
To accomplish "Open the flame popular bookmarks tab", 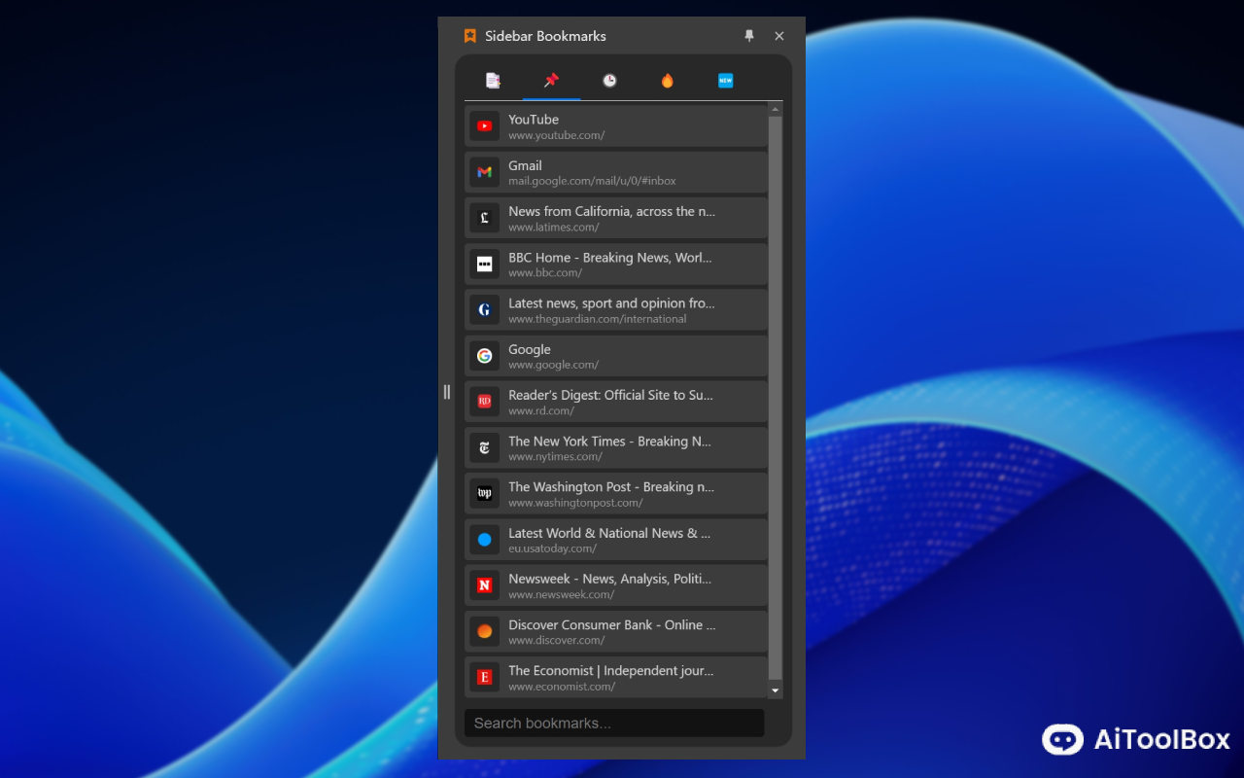I will pyautogui.click(x=668, y=81).
